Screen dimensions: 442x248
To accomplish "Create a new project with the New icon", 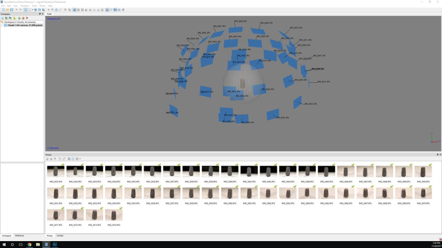I will click(x=4, y=10).
